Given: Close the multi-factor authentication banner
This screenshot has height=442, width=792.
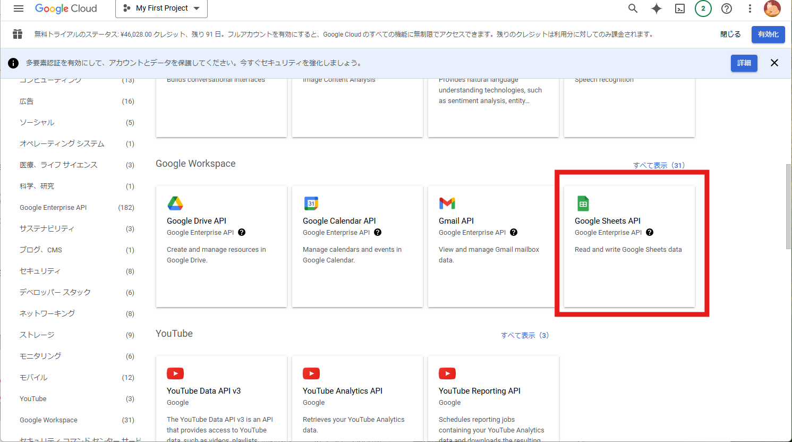Looking at the screenshot, I should 774,63.
